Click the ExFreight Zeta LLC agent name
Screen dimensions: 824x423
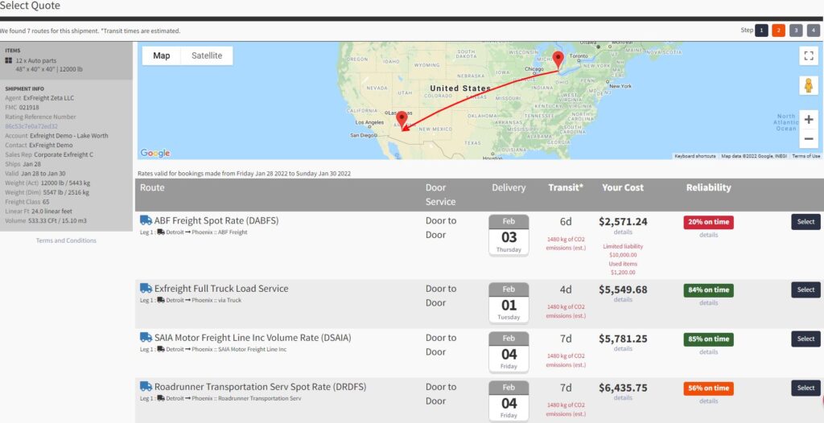click(49, 98)
